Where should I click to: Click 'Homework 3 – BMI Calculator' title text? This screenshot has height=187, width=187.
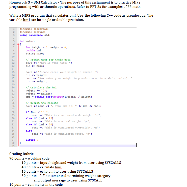(33, 3)
